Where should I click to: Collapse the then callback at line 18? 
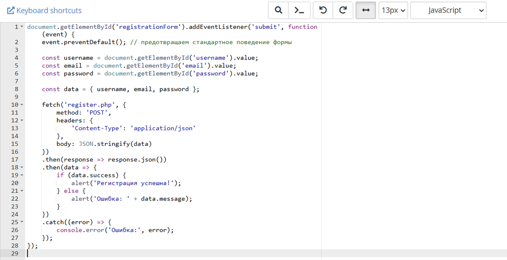pyautogui.click(x=21, y=167)
